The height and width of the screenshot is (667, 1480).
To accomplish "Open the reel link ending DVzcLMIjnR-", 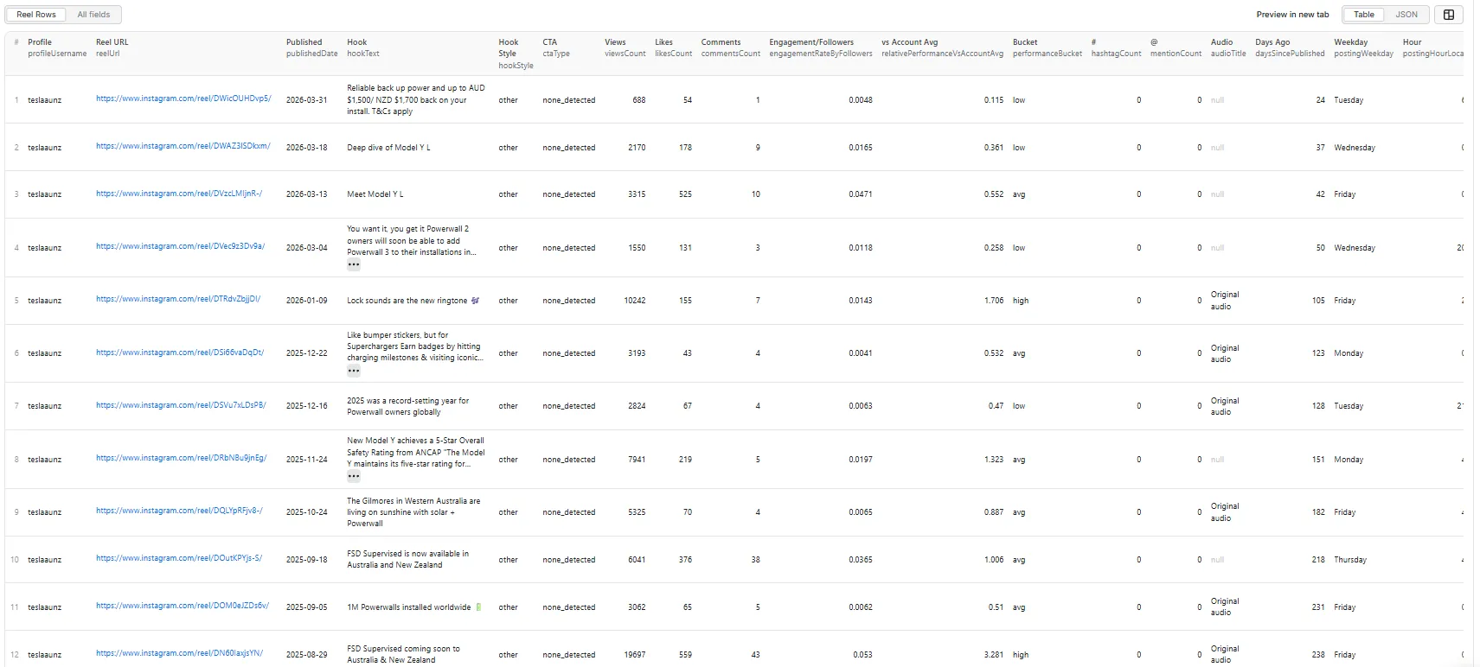I will point(179,194).
